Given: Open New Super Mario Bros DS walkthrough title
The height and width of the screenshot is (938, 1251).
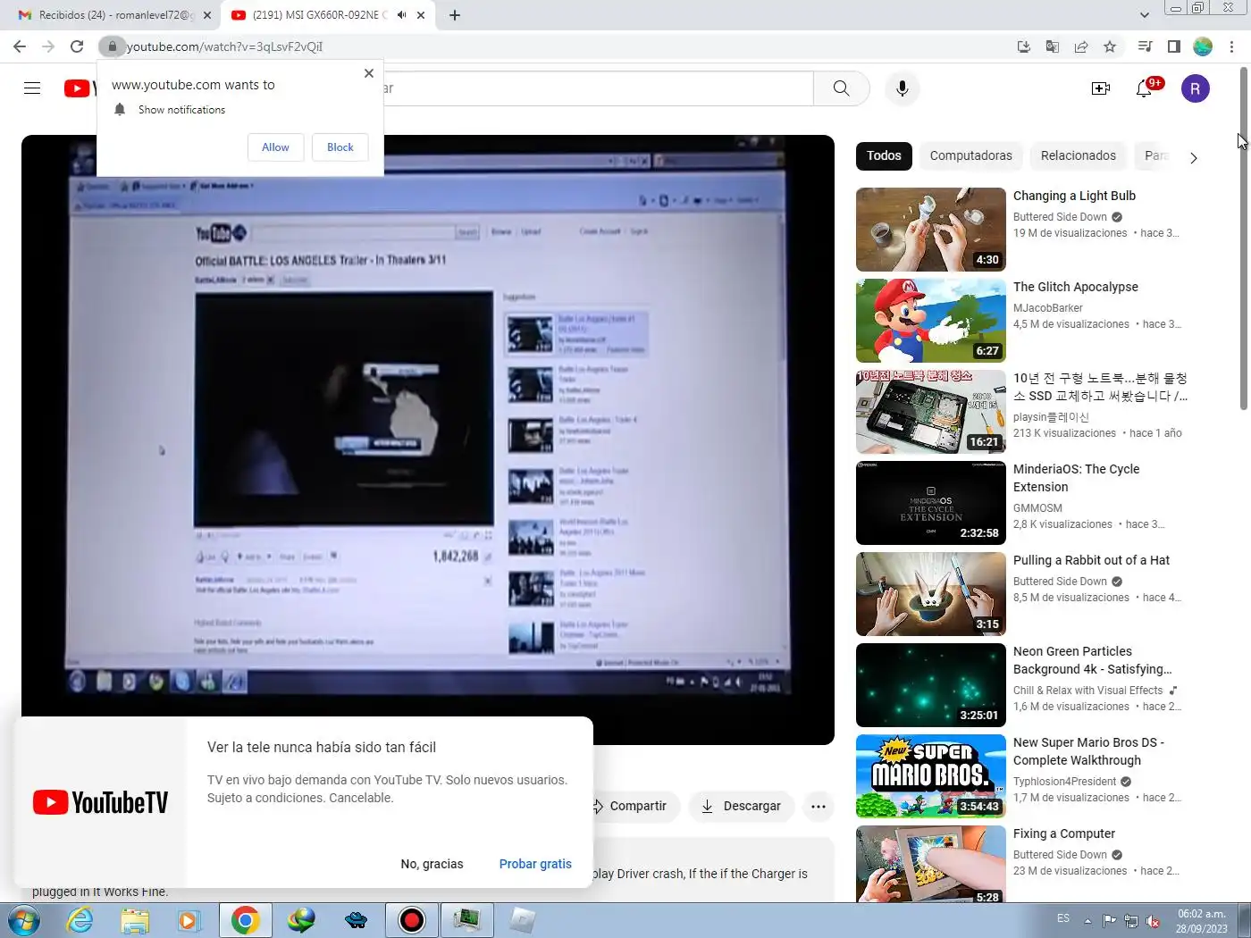Looking at the screenshot, I should click(1088, 751).
